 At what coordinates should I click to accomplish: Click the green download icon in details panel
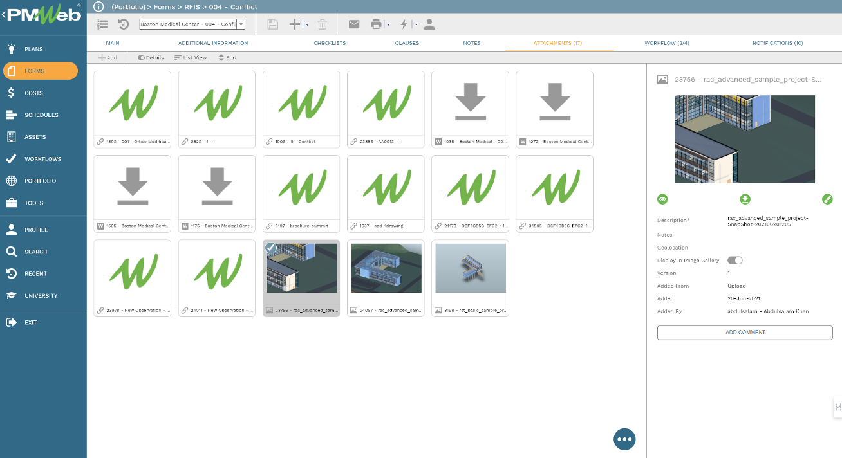[745, 199]
